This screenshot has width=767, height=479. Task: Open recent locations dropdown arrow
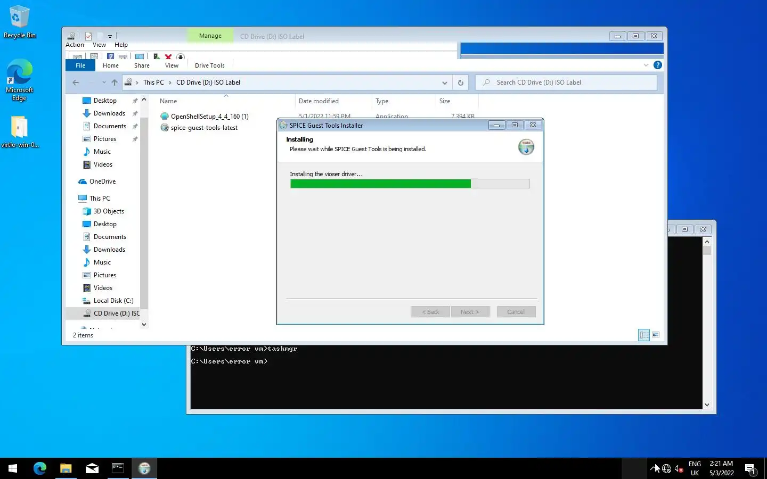pyautogui.click(x=104, y=82)
